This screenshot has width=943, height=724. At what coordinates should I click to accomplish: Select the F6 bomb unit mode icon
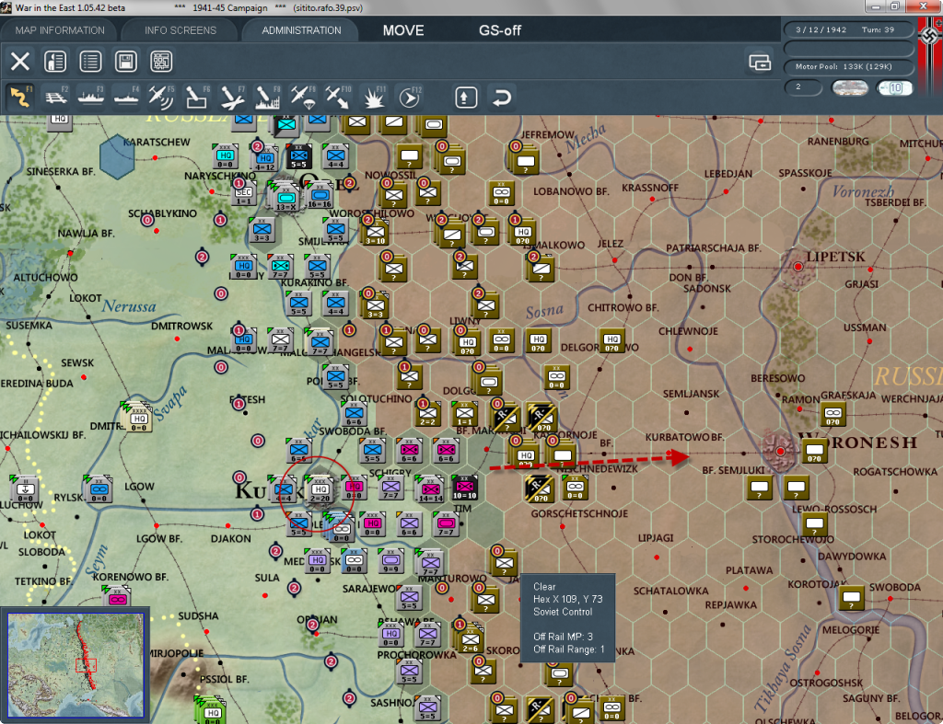coord(197,97)
